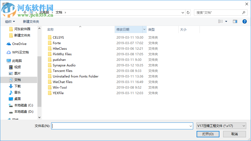
Task: Click the 搜索"文档" search box
Action: (x=219, y=13)
